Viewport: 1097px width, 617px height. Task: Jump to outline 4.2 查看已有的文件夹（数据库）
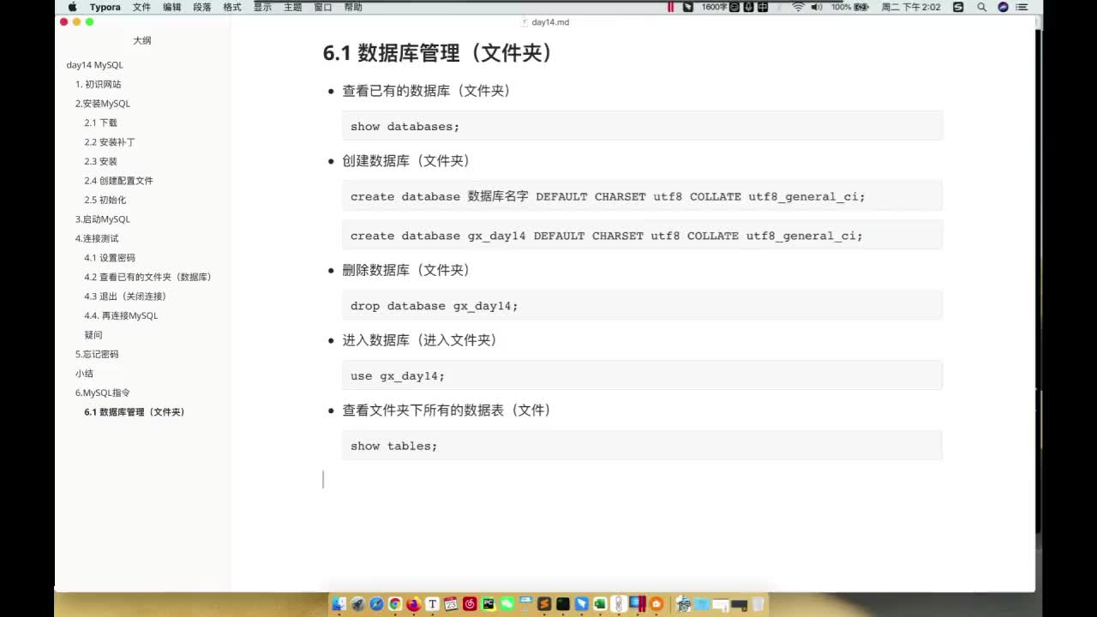click(x=147, y=277)
